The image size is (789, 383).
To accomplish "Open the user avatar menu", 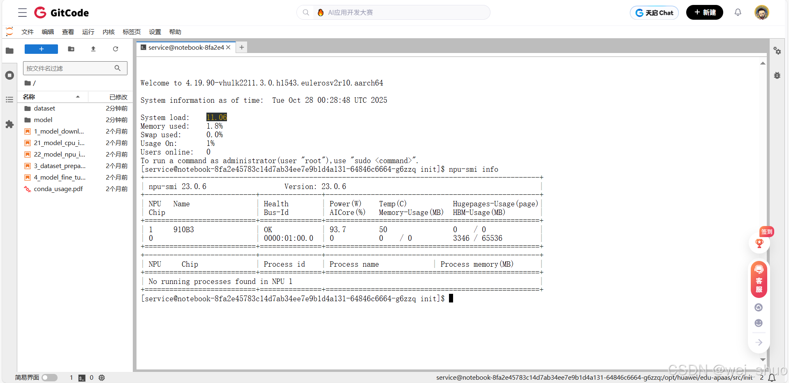I will pyautogui.click(x=761, y=12).
